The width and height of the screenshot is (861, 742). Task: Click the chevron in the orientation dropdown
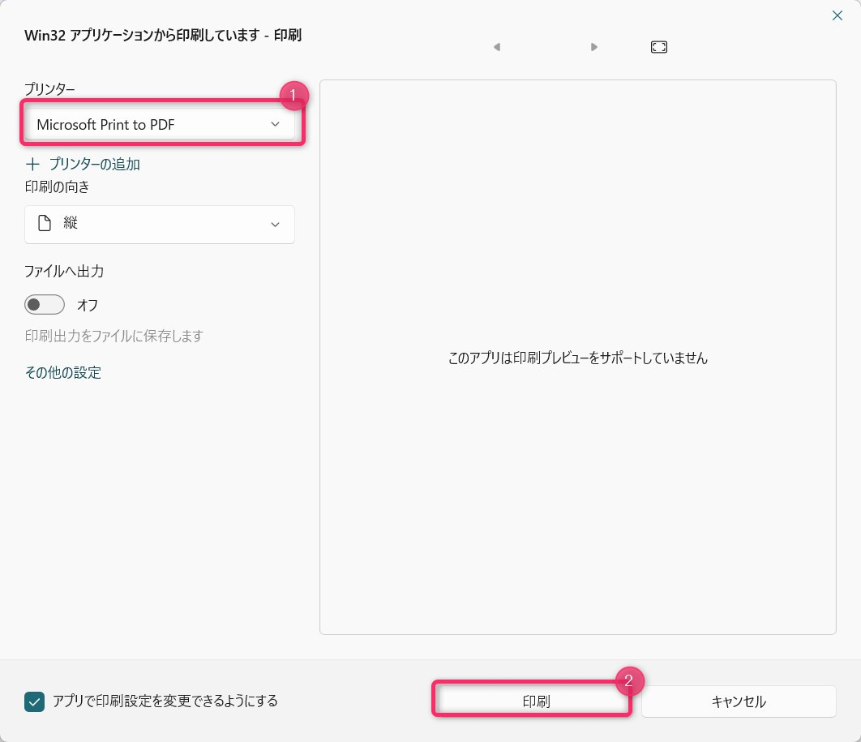pyautogui.click(x=275, y=225)
